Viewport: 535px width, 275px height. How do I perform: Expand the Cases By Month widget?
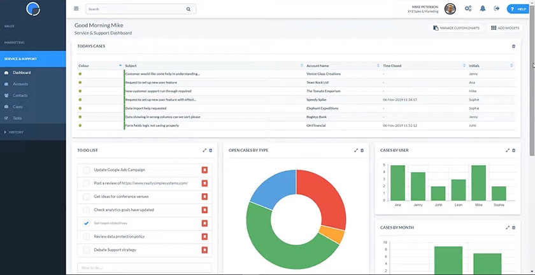coord(508,227)
